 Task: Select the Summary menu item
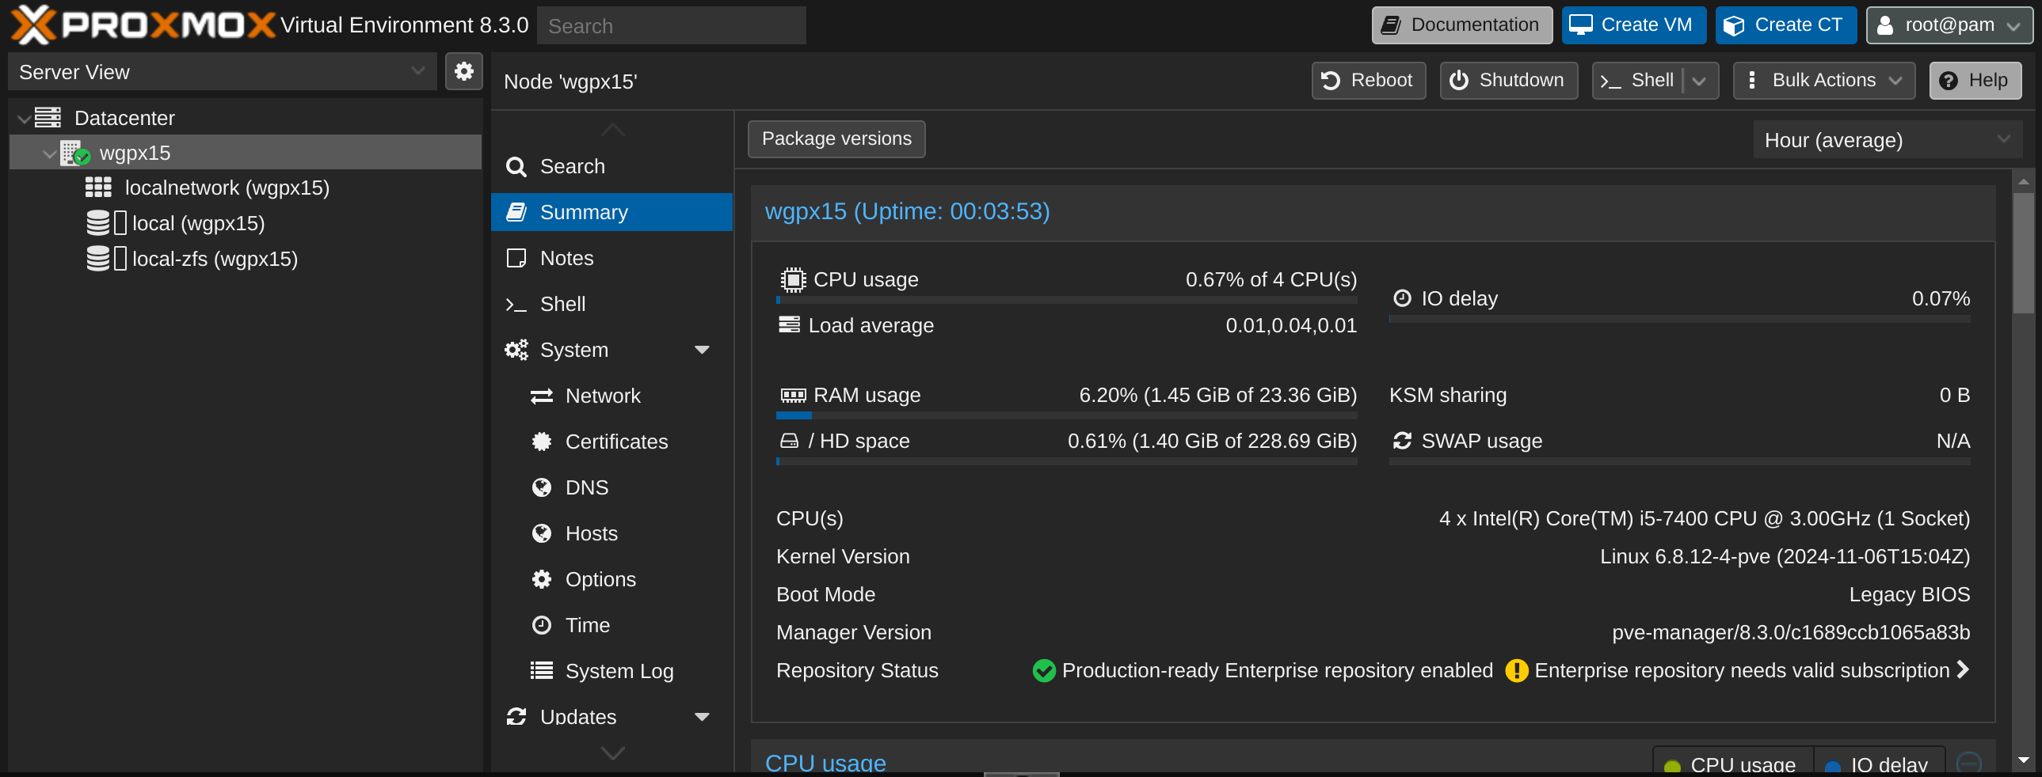point(611,212)
